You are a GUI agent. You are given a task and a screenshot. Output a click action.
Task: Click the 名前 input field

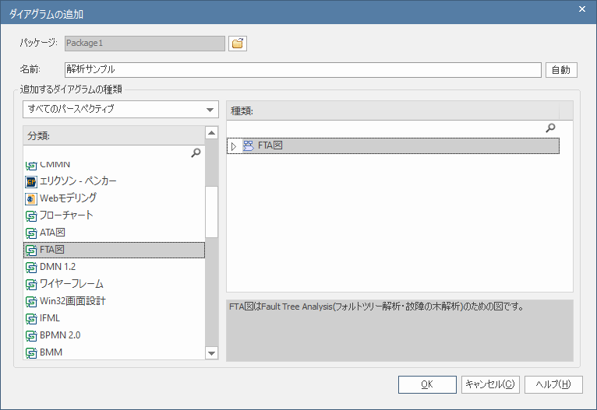302,70
